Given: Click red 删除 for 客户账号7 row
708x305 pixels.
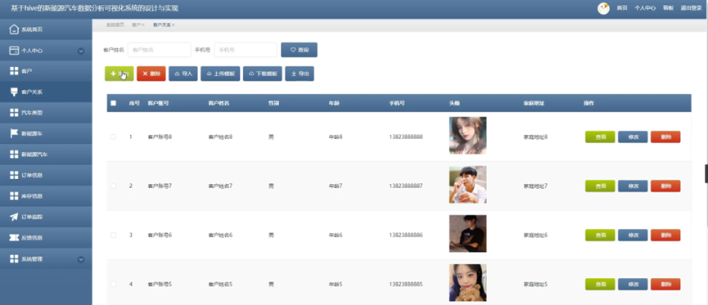Looking at the screenshot, I should pyautogui.click(x=665, y=186).
